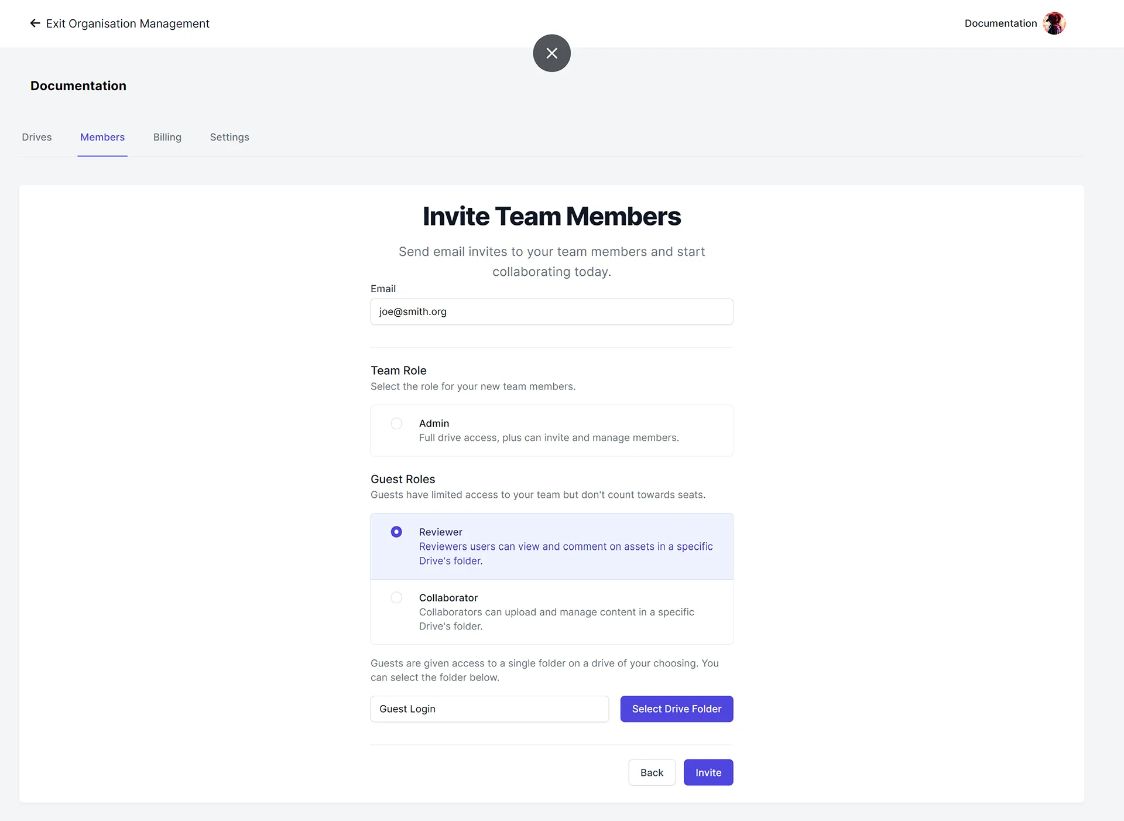Select the Admin role radio button
The width and height of the screenshot is (1124, 821).
coord(396,423)
